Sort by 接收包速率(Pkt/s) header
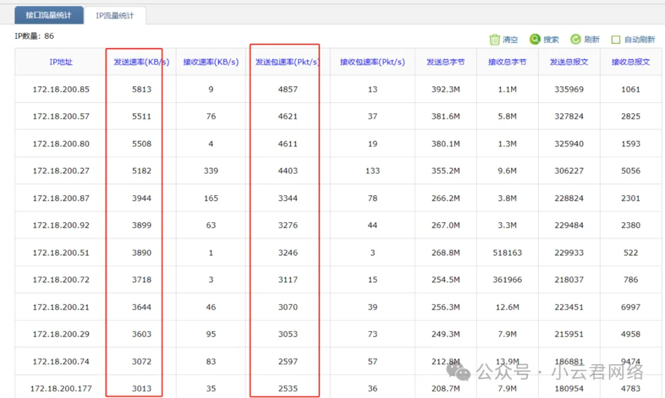The height and width of the screenshot is (398, 665). pyautogui.click(x=373, y=62)
